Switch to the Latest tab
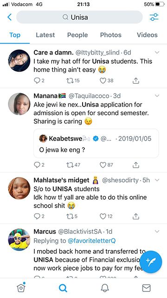This screenshot has height=298, width=167. (x=45, y=35)
